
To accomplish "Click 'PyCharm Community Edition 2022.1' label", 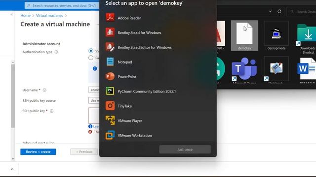I will (x=147, y=91).
